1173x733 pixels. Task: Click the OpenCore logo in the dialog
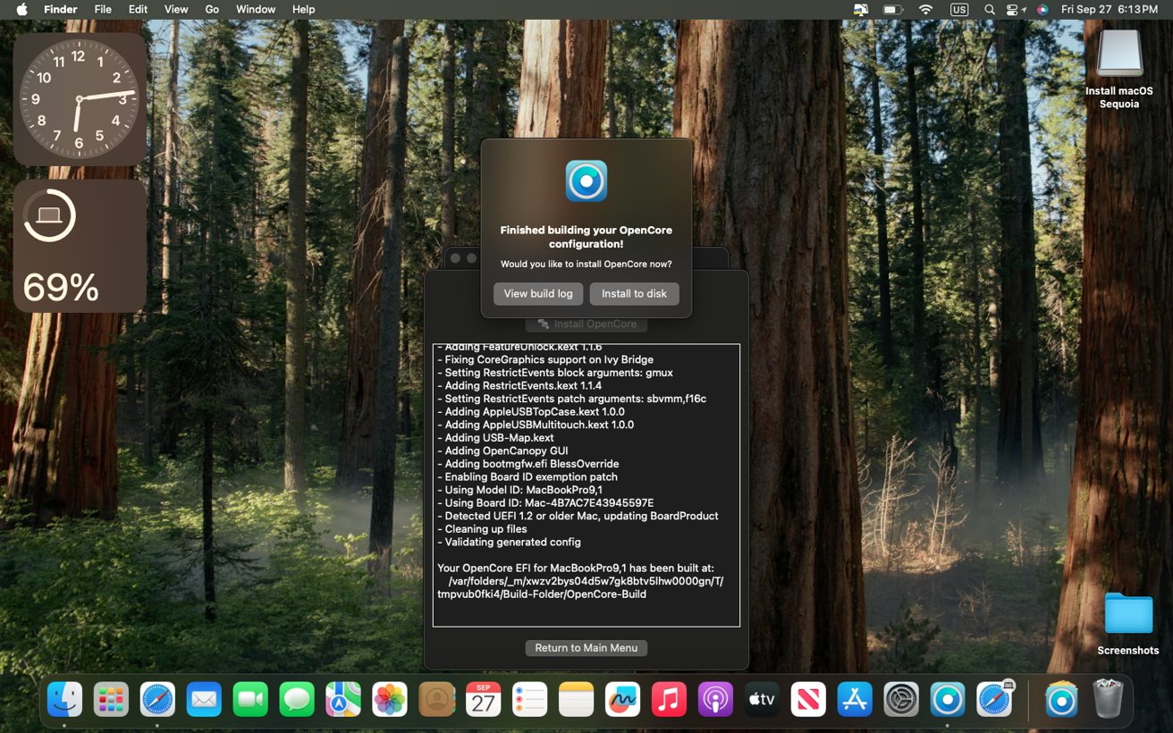coord(586,181)
